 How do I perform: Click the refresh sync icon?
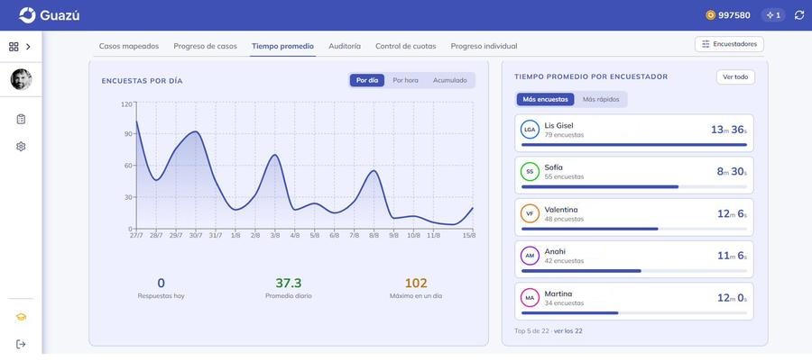pos(799,15)
